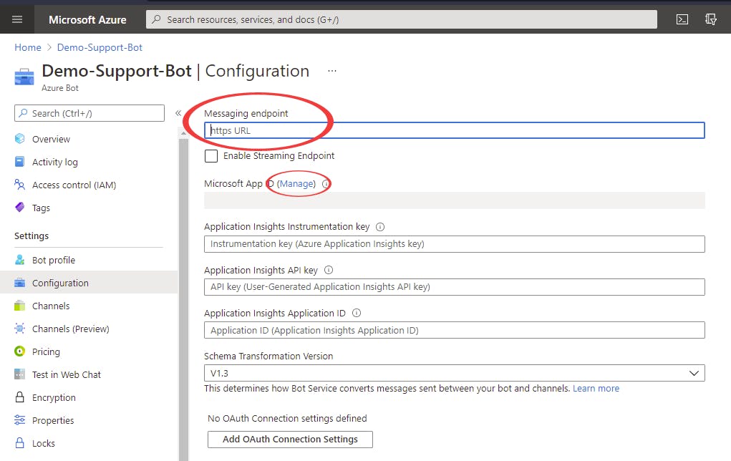The width and height of the screenshot is (731, 461).
Task: Open the Schema Transformation Version dropdown
Action: tap(454, 373)
